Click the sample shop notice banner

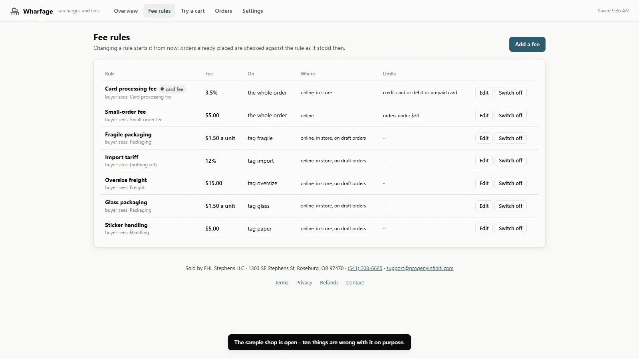point(319,342)
